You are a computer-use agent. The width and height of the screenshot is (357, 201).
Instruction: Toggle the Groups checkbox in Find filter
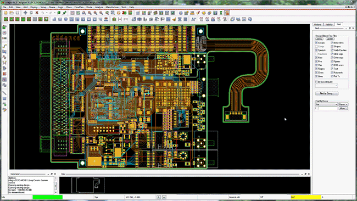(316, 43)
